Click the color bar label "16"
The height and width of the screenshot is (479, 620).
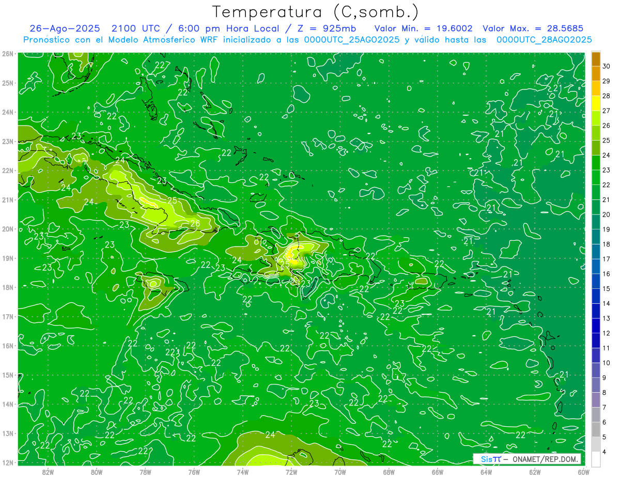pos(606,274)
